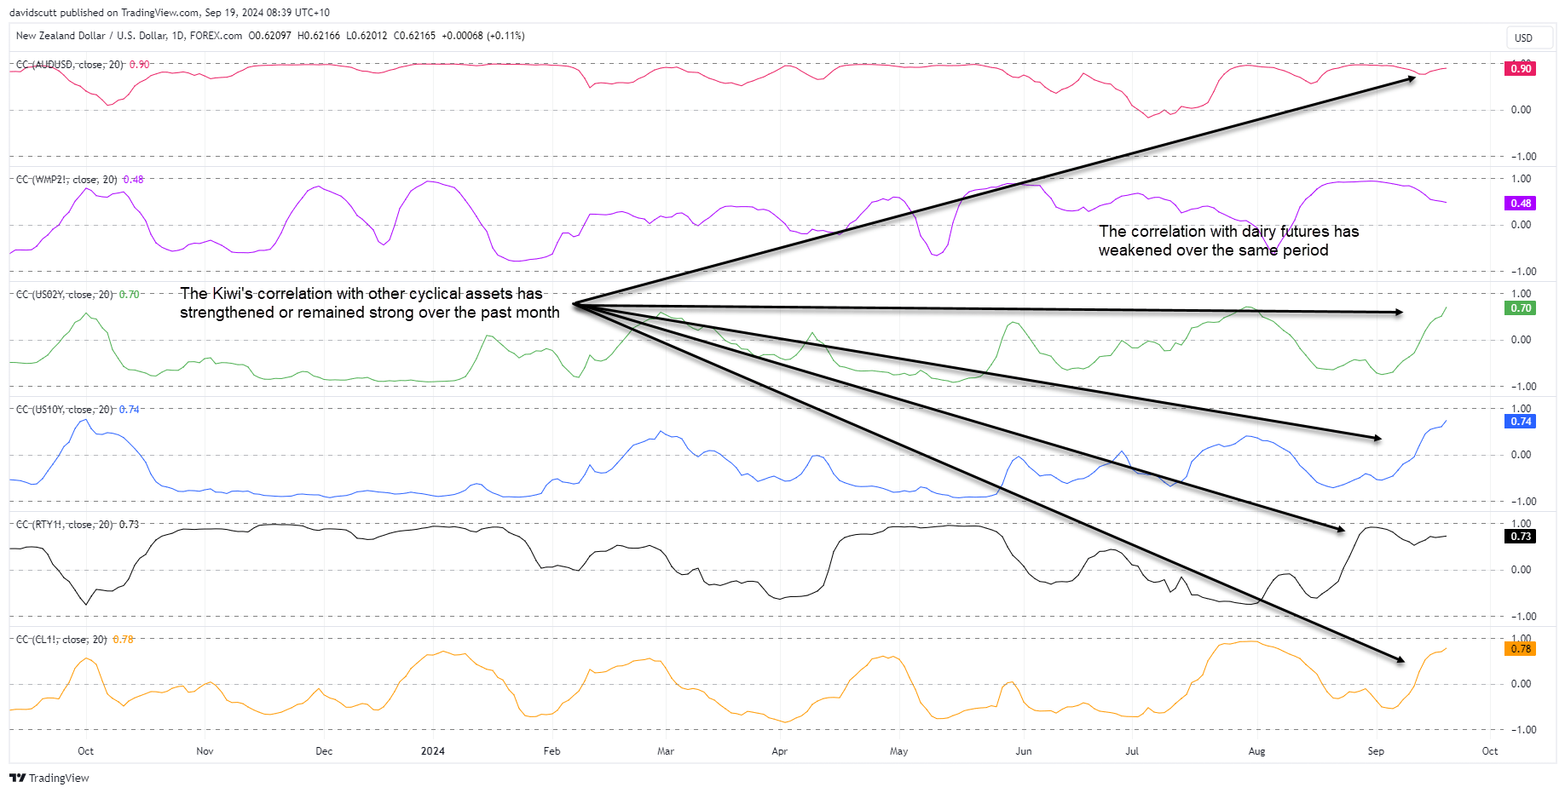Screen dimensions: 1565x793
Task: Click the New Zealand Dollar / U.S. Dollar title
Action: [x=130, y=36]
